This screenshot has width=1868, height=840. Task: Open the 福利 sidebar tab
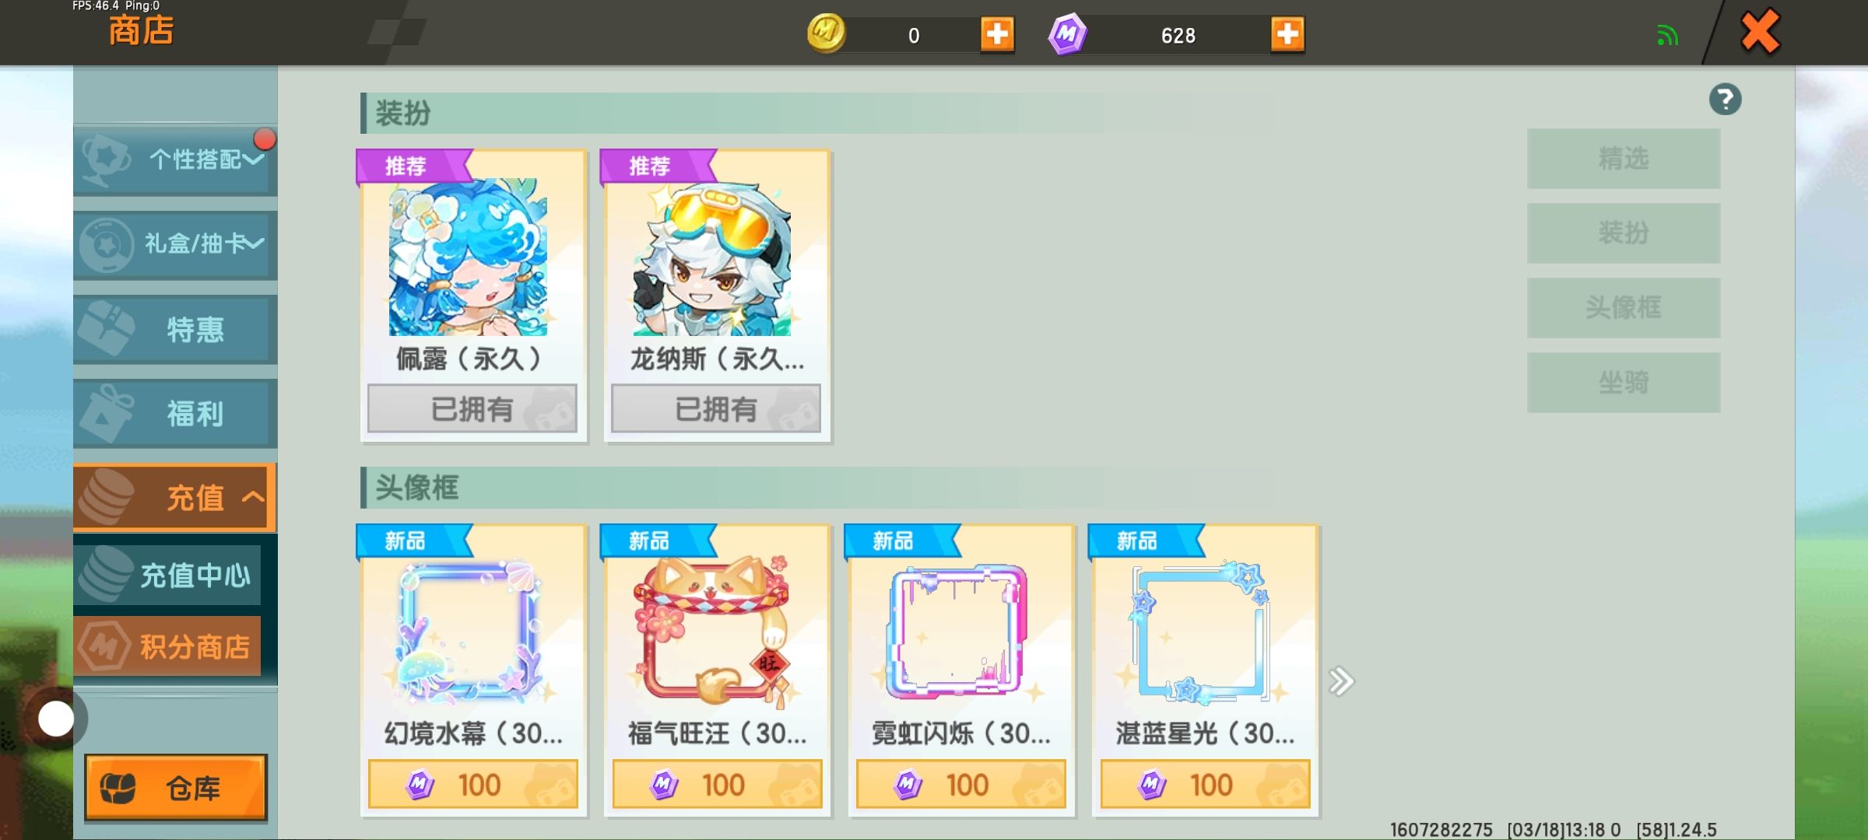pos(175,413)
